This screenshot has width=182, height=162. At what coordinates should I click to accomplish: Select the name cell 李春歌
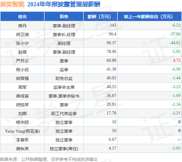(x=22, y=140)
